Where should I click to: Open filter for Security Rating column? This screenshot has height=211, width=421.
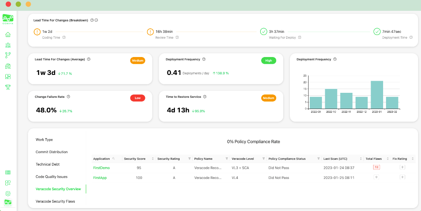(x=189, y=159)
